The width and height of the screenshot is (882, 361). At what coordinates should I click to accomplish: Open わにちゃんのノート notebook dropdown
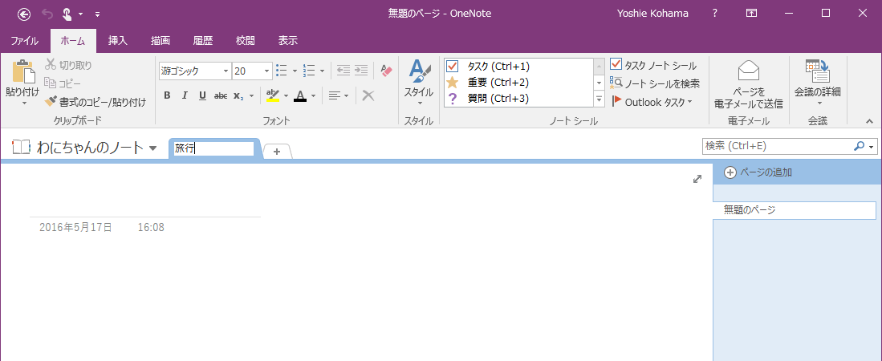tap(153, 148)
